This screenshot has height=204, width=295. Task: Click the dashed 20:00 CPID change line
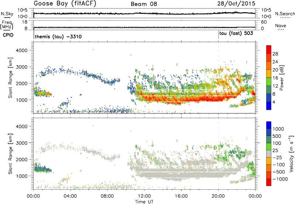(x=218, y=77)
